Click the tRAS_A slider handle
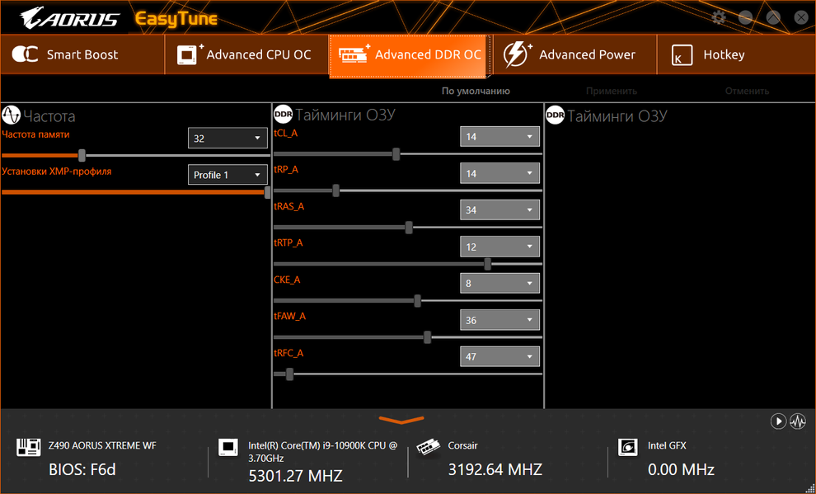816x494 pixels. [x=409, y=228]
